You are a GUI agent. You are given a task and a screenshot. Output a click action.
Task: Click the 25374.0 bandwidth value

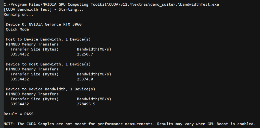click(85, 79)
